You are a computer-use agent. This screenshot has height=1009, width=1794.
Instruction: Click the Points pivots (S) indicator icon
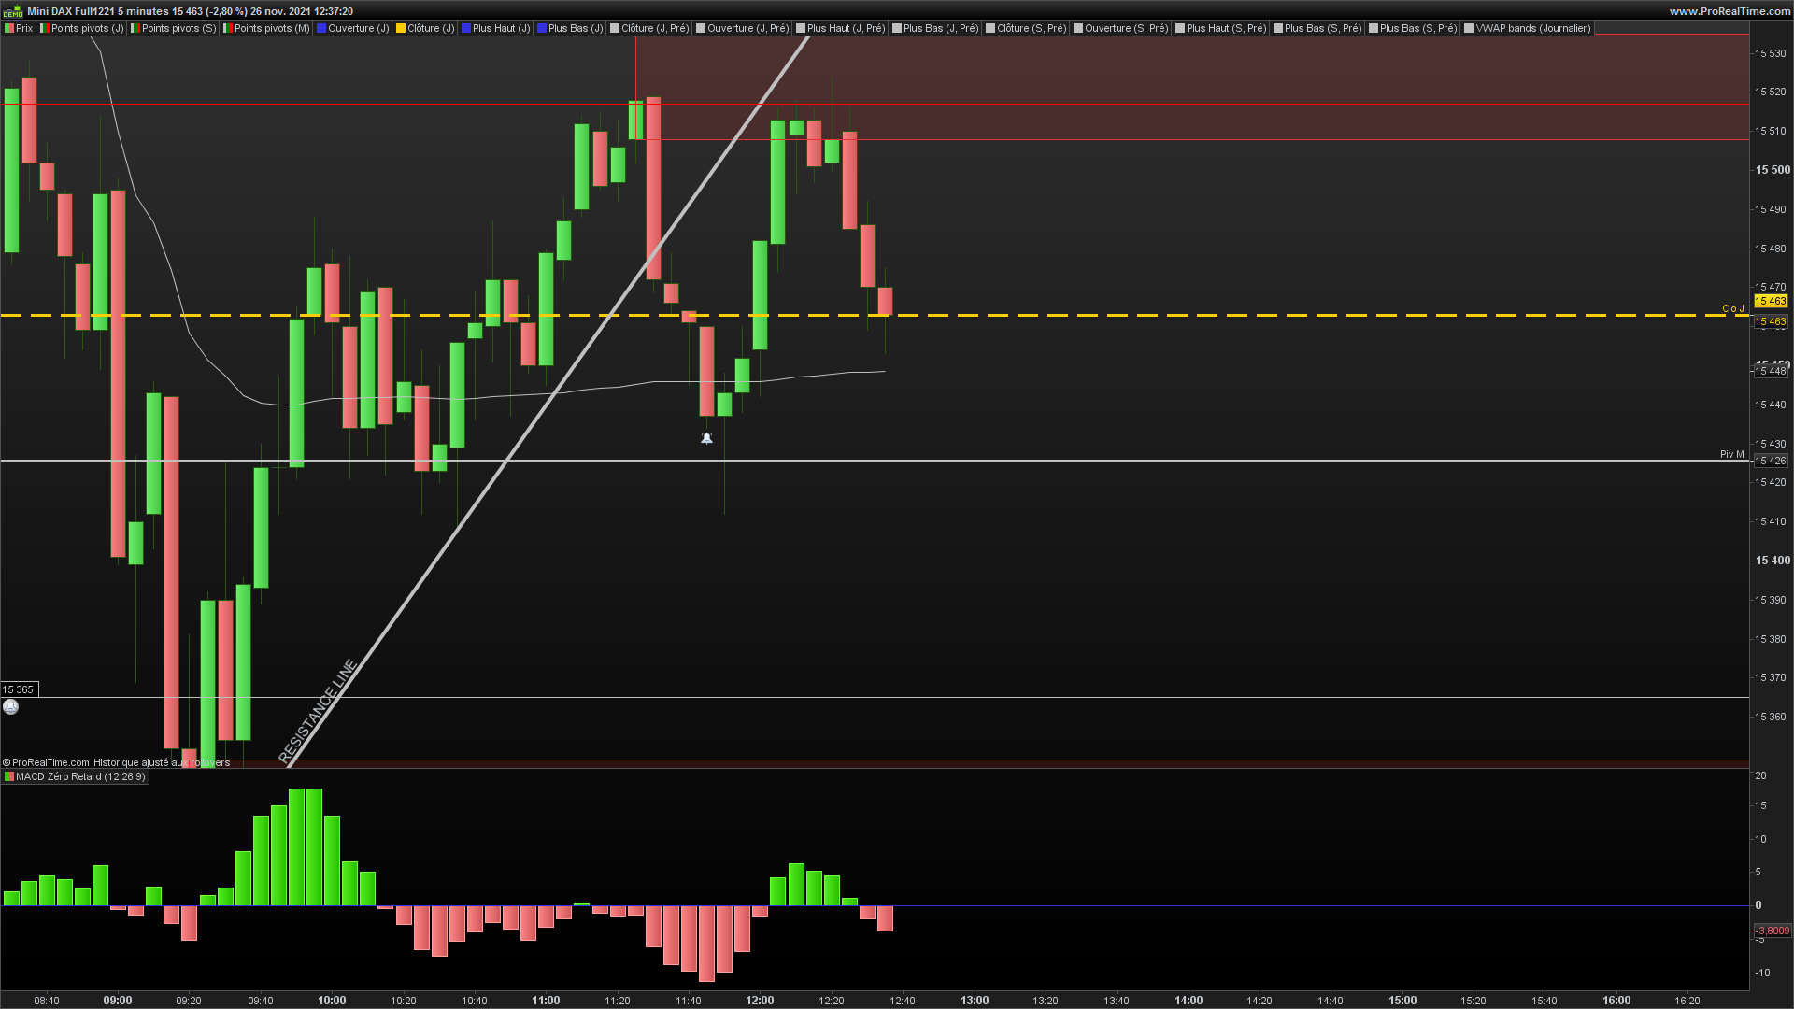(135, 28)
